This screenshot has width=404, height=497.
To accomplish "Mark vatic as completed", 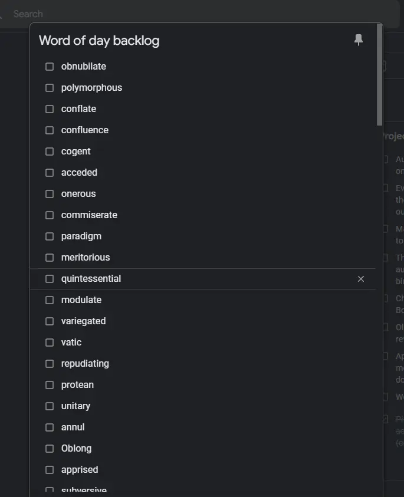I will (50, 343).
